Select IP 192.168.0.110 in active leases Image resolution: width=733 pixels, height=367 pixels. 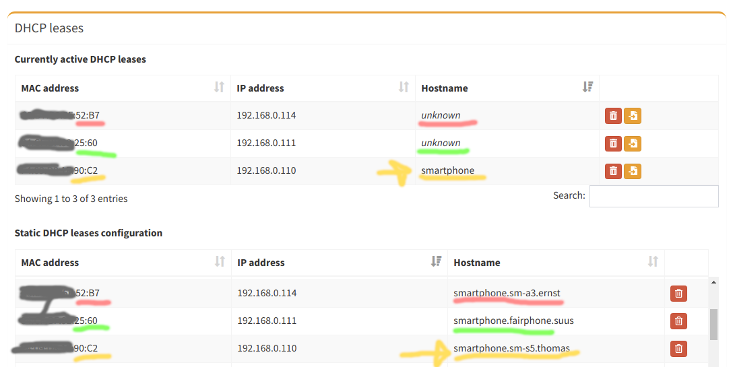click(x=266, y=170)
